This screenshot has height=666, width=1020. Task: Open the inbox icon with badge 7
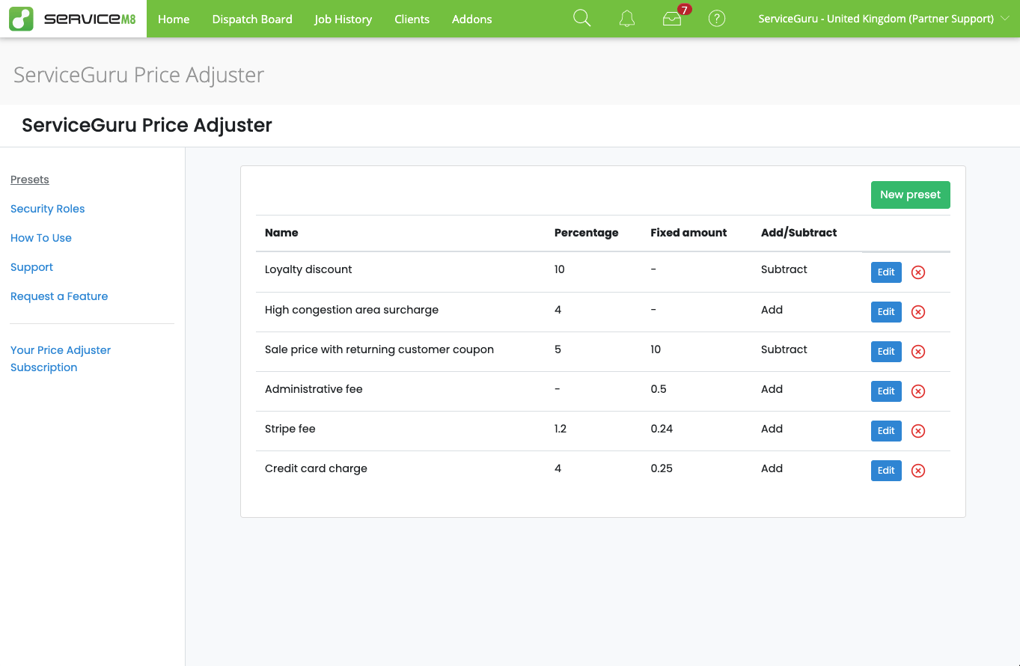(x=672, y=19)
